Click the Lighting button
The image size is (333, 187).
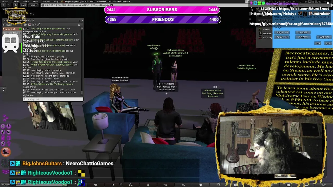coord(33,5)
